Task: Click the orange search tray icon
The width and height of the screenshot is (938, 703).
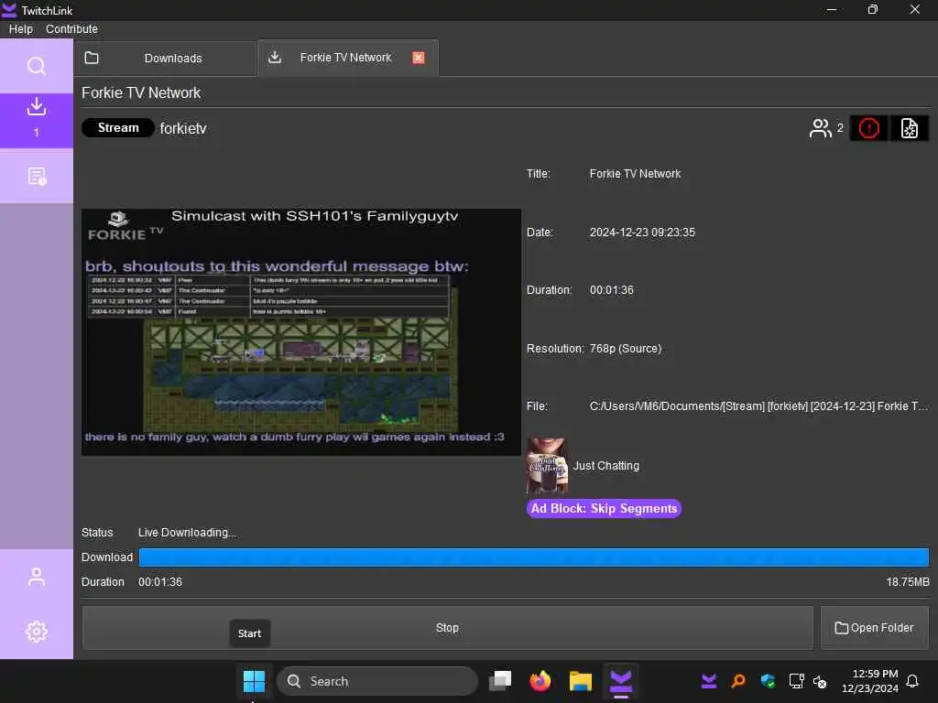Action: click(738, 681)
